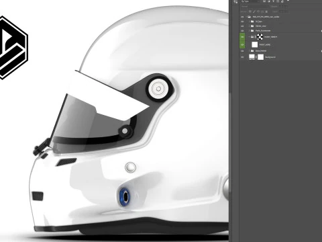Select the Parts_Accessories group name
This screenshot has height=242, width=322.
(x=263, y=31)
